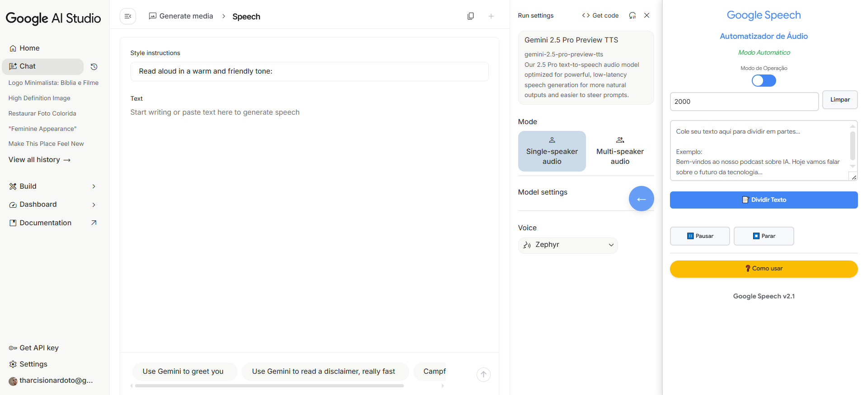The height and width of the screenshot is (395, 862).
Task: Select Multi-speaker audio mode
Action: point(620,151)
